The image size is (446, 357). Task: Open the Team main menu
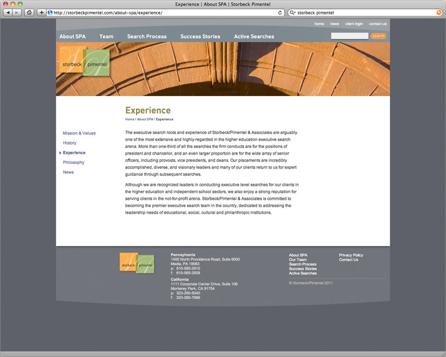click(106, 36)
